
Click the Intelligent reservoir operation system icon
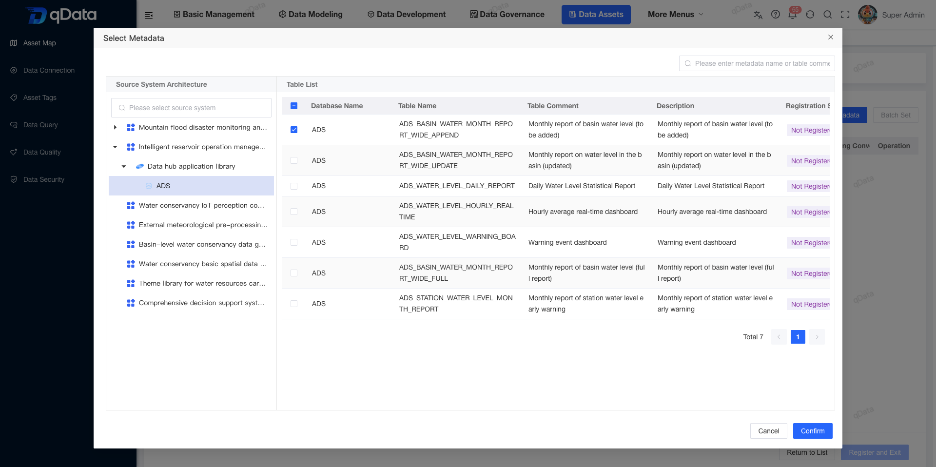[131, 147]
